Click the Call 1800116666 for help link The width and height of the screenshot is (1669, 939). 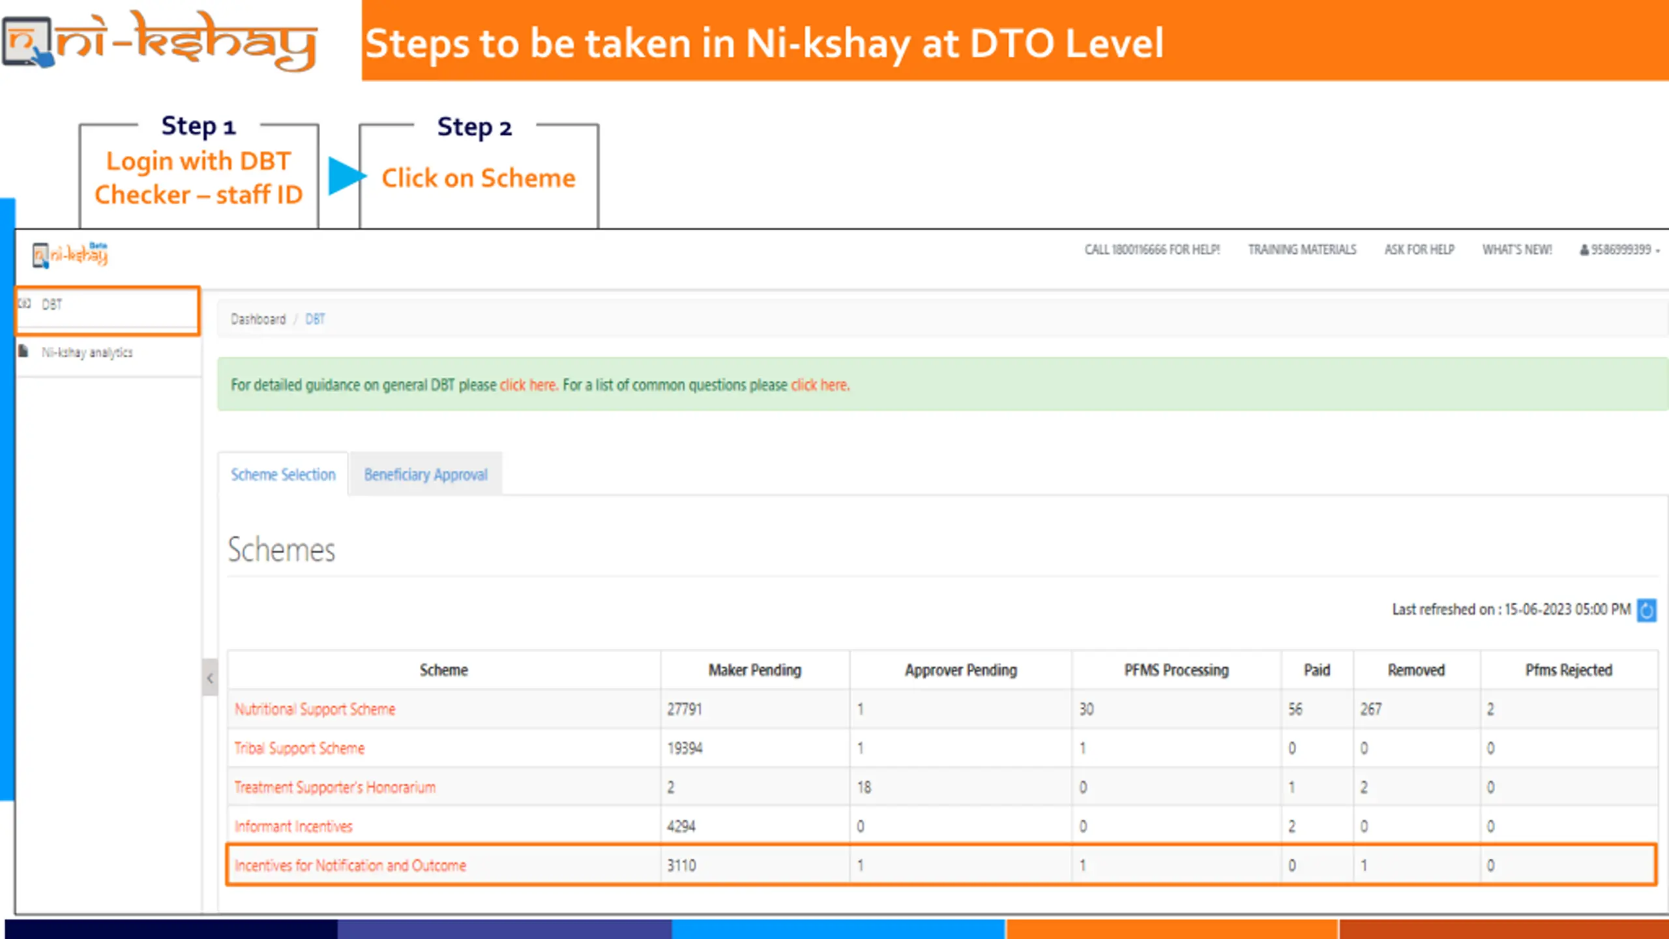tap(1152, 250)
